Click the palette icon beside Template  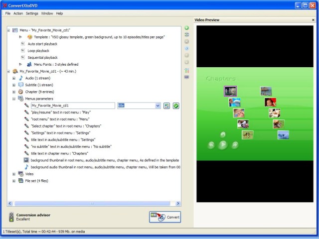30,37
